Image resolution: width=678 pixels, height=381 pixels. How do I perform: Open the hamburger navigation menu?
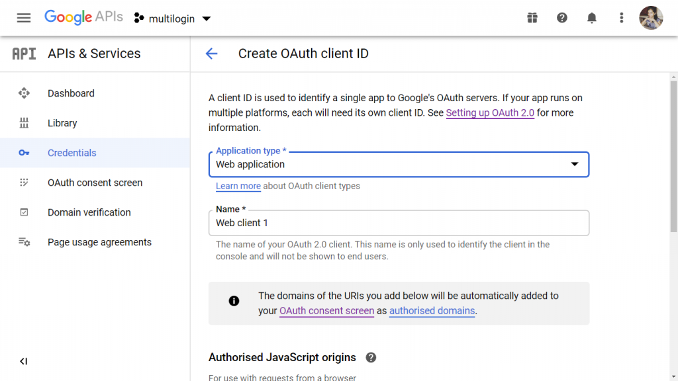pos(24,18)
